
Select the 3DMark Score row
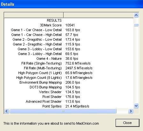(x=69, y=25)
